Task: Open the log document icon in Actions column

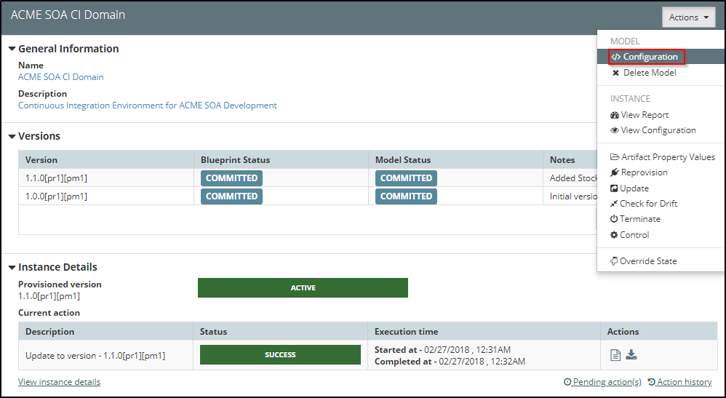Action: [x=615, y=355]
